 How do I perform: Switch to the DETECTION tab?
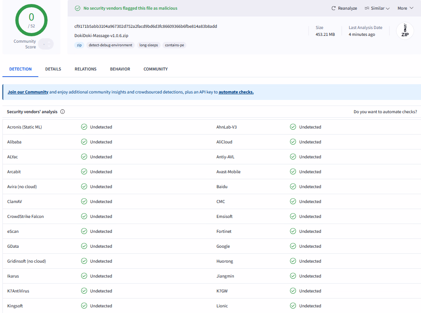[21, 69]
